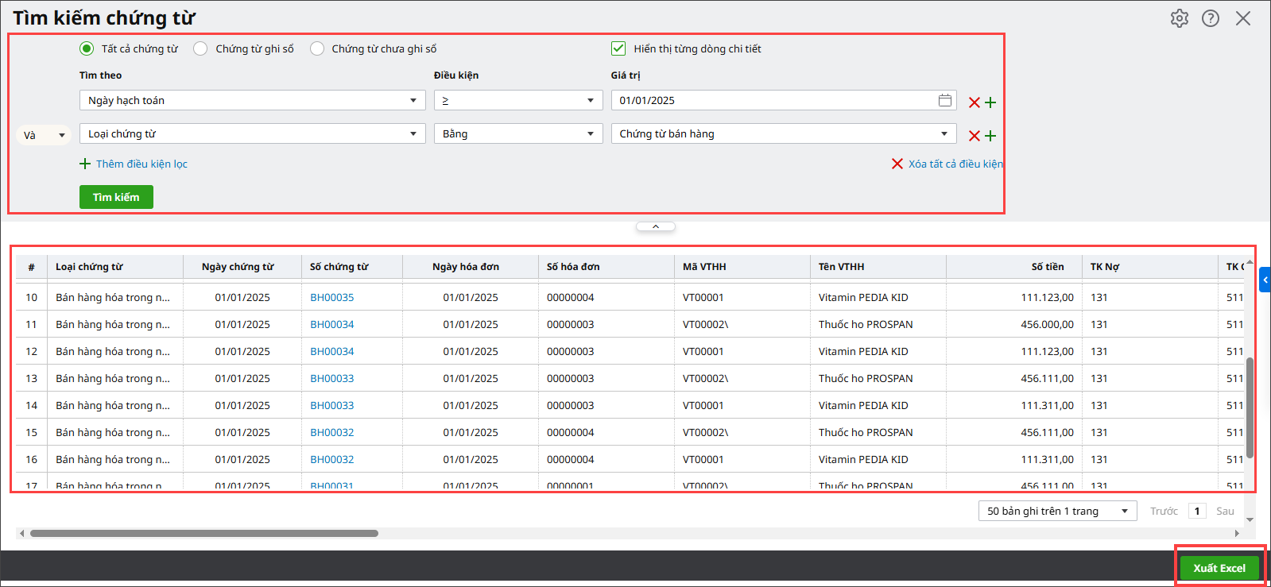Expand the blue side panel arrow
This screenshot has width=1271, height=587.
coord(1265,280)
